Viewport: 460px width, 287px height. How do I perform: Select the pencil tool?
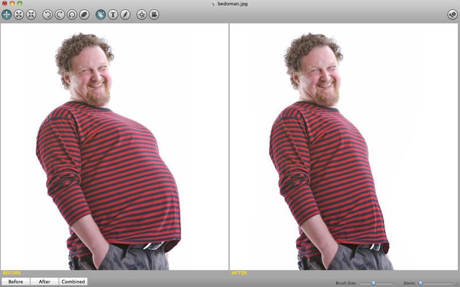click(125, 14)
